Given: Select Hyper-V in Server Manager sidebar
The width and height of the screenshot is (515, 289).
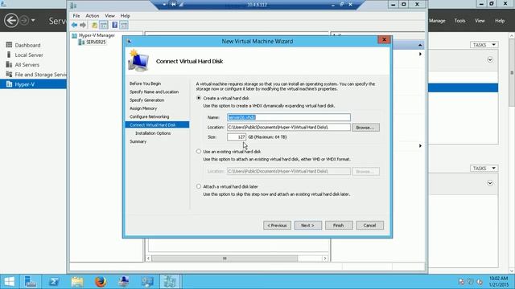Looking at the screenshot, I should point(33,84).
